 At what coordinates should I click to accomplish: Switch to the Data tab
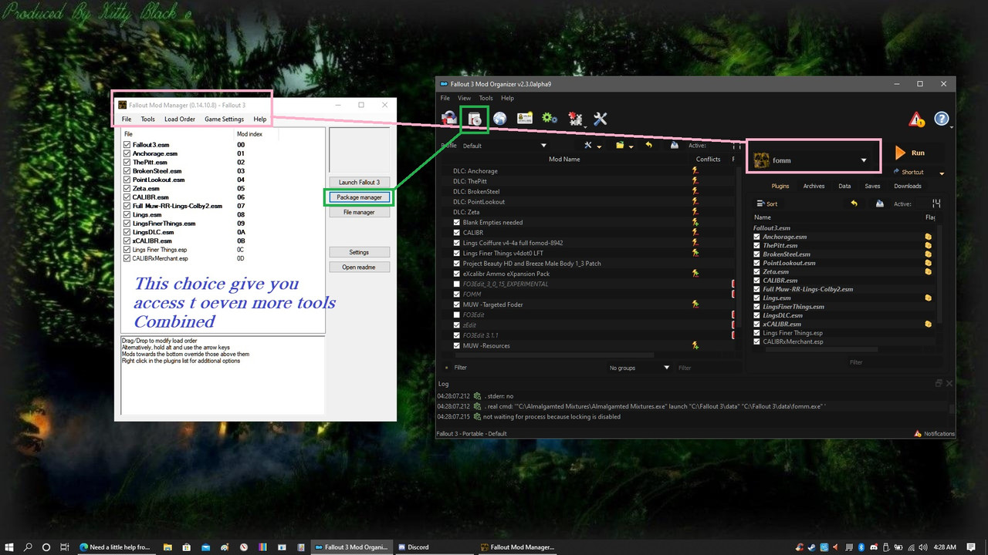[844, 187]
